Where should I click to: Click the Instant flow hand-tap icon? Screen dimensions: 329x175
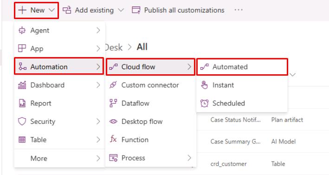click(204, 85)
